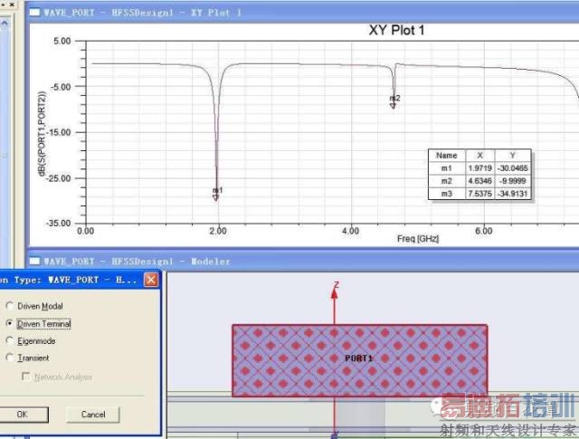The height and width of the screenshot is (439, 579).
Task: Click the m1 X value 1.9719
Action: coord(479,168)
